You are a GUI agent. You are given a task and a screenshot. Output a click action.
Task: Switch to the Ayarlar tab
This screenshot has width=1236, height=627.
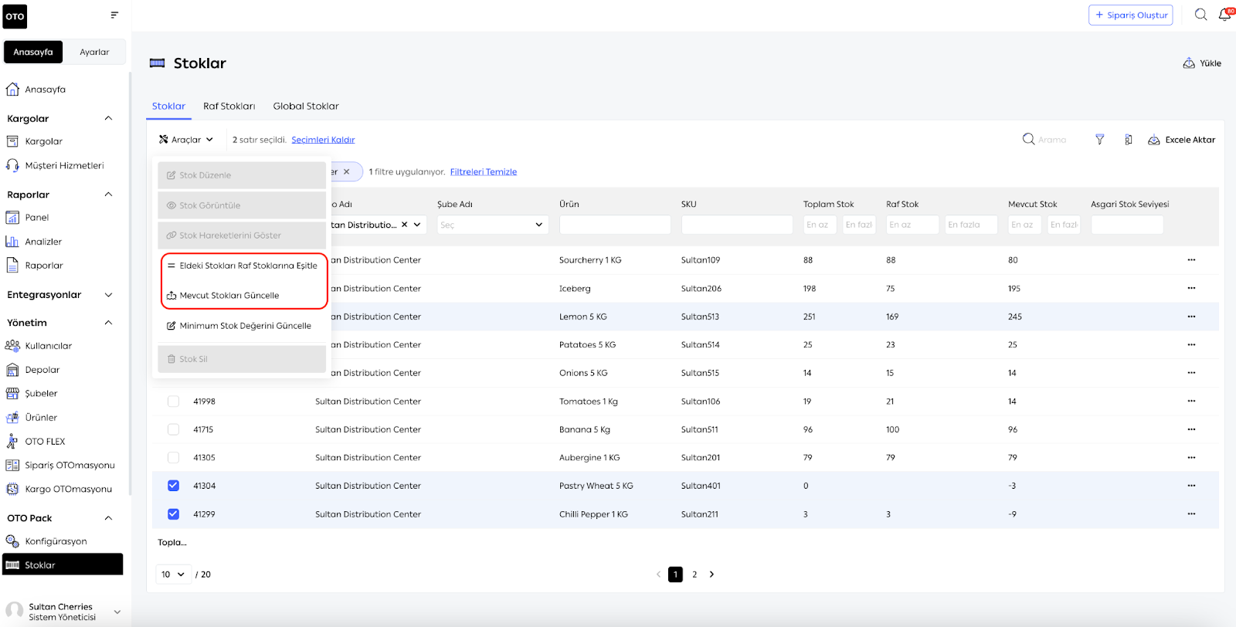click(94, 52)
